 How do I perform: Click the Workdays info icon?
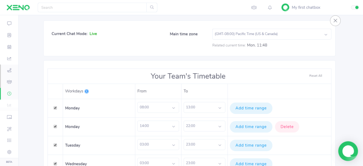pyautogui.click(x=86, y=91)
